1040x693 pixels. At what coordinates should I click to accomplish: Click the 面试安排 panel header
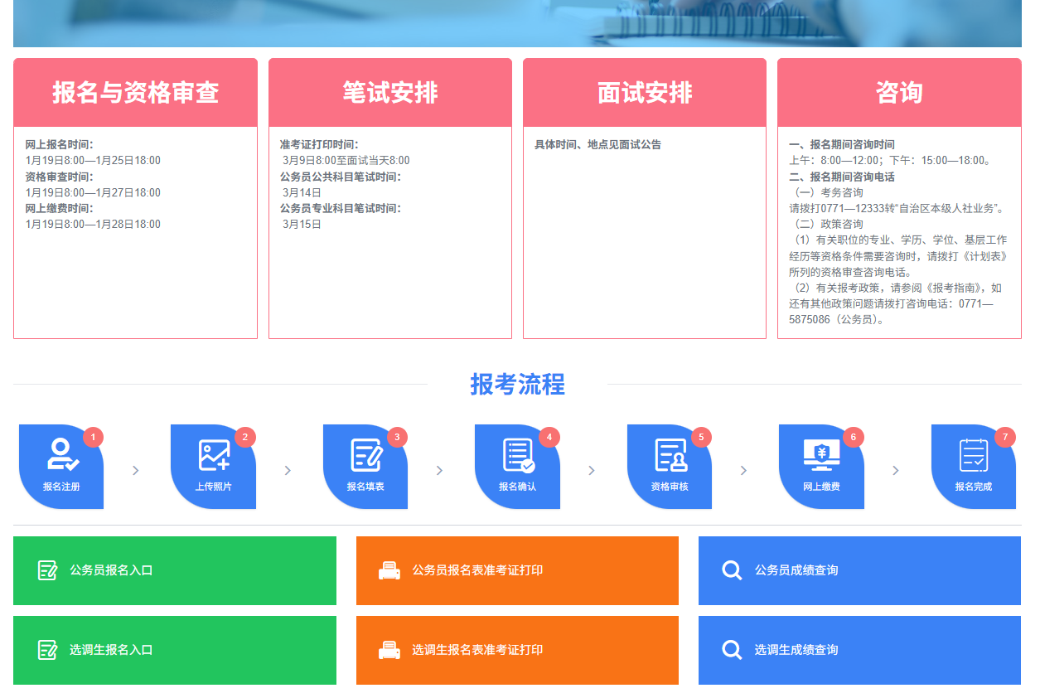point(645,93)
